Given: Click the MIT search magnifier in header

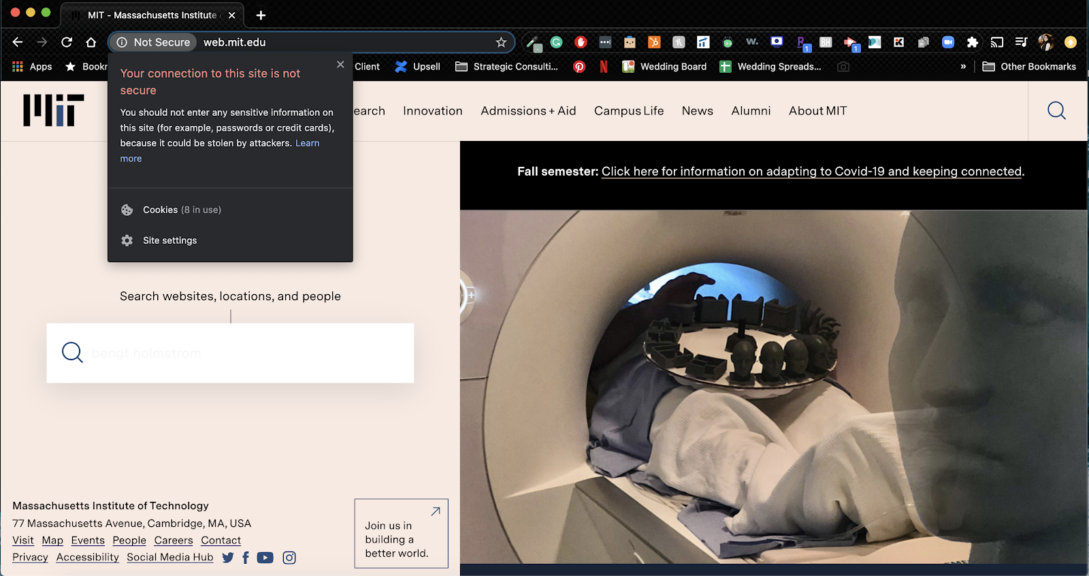Looking at the screenshot, I should tap(1057, 110).
